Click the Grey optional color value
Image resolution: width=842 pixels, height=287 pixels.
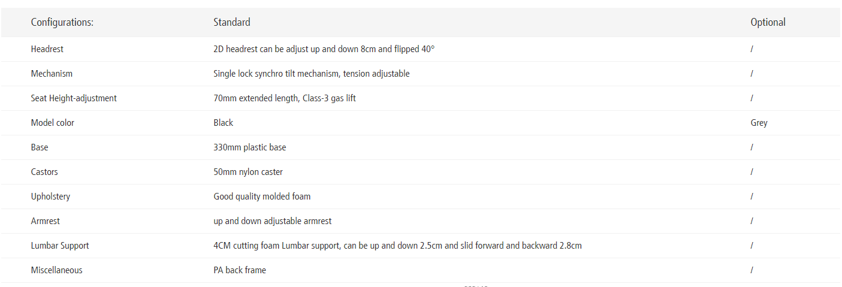[759, 123]
